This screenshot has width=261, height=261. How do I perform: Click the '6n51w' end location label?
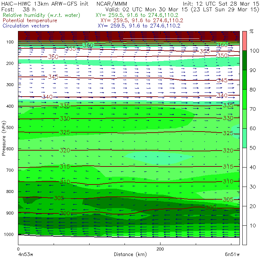pos(232,254)
